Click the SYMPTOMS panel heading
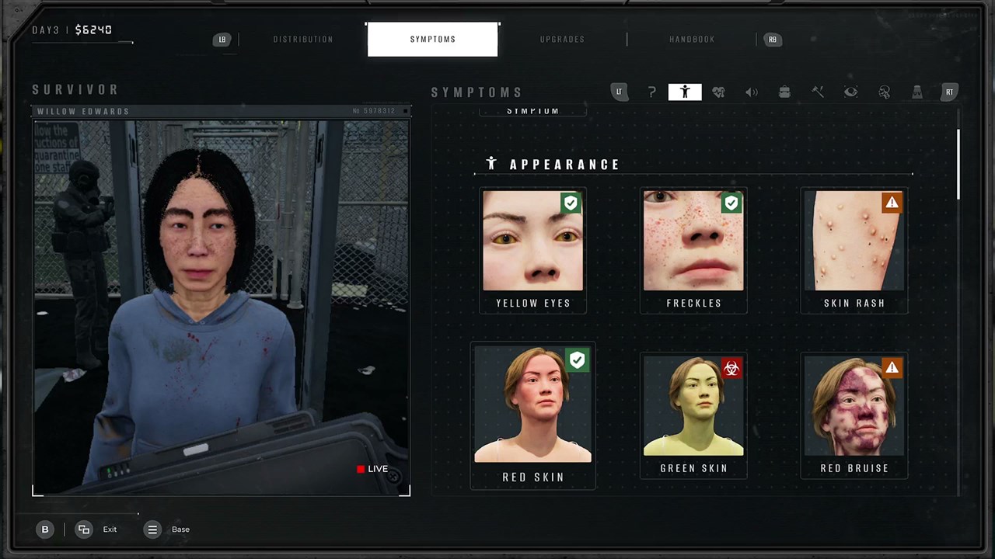The image size is (995, 559). [x=477, y=92]
